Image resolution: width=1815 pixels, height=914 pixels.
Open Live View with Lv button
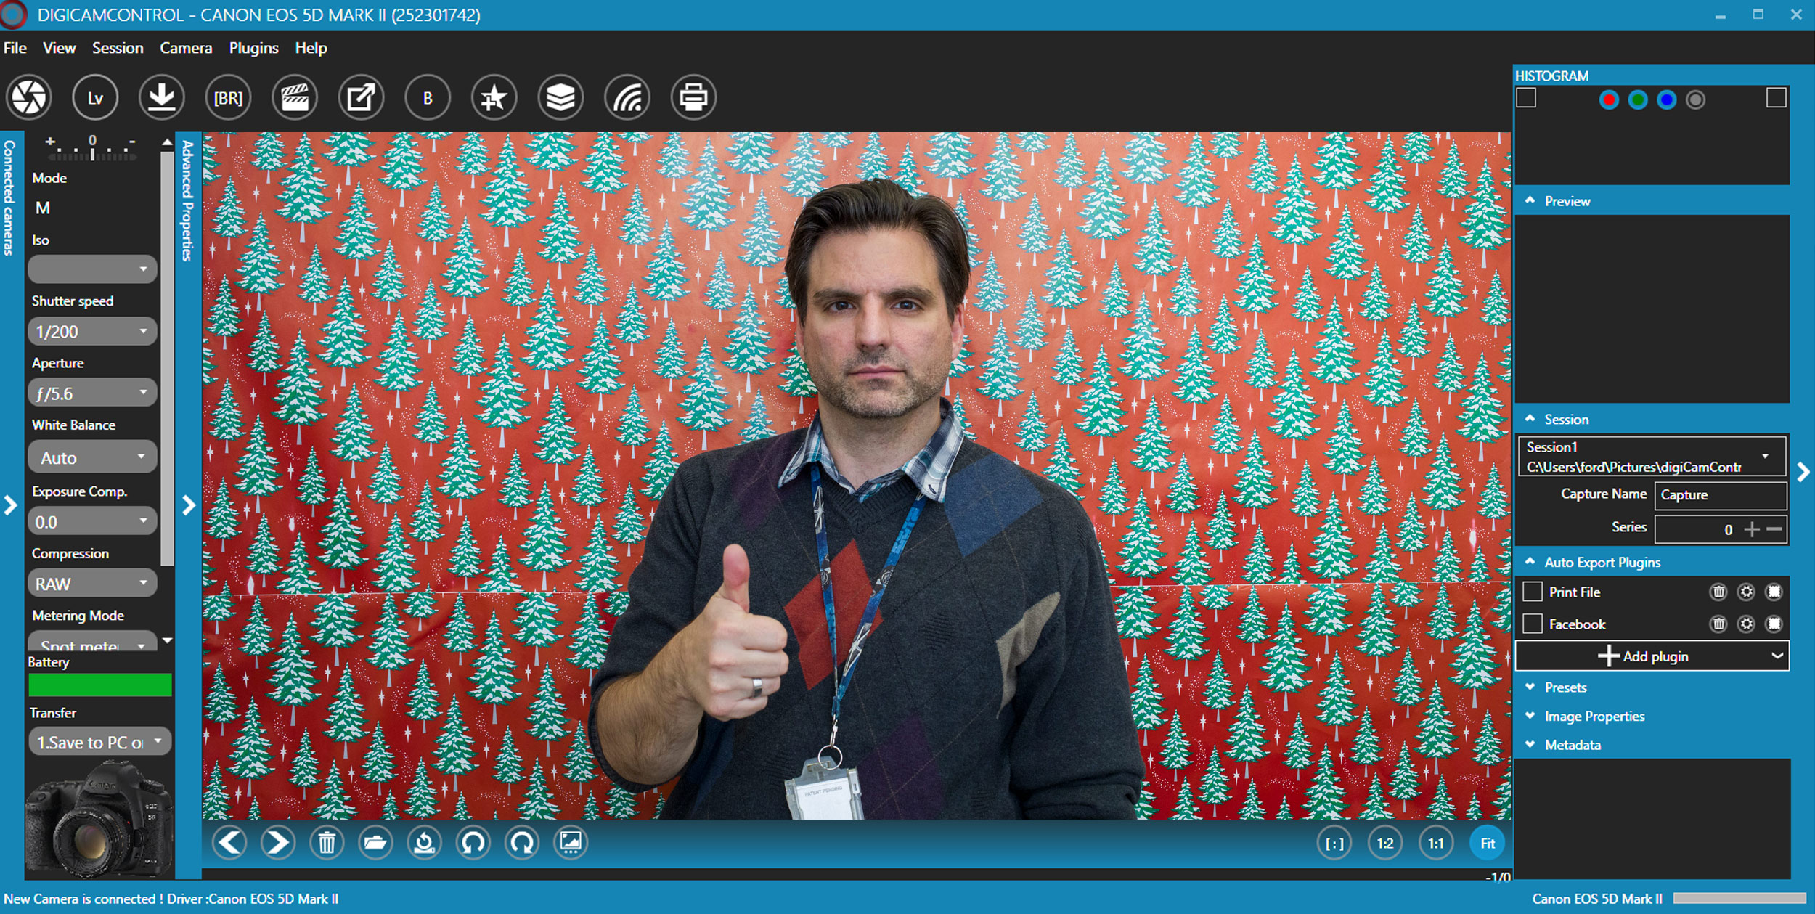[x=95, y=97]
